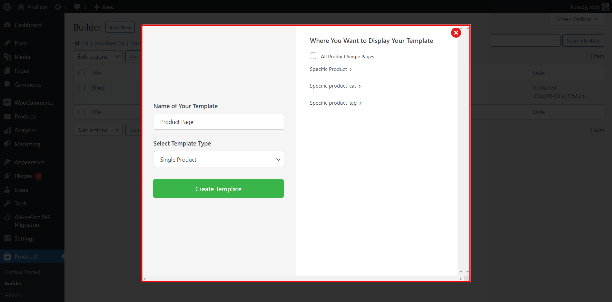The image size is (612, 302).
Task: Click the Media library icon
Action: click(7, 57)
